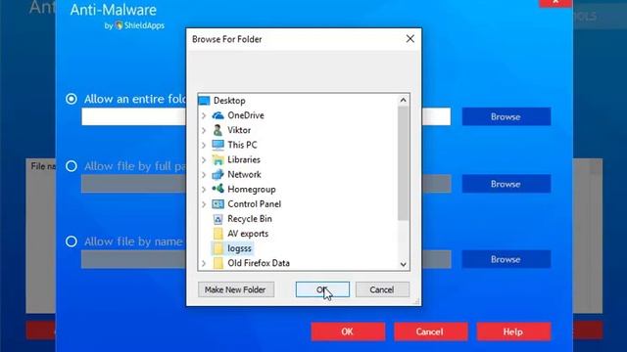Image resolution: width=627 pixels, height=352 pixels.
Task: Expand the Network node
Action: (204, 175)
